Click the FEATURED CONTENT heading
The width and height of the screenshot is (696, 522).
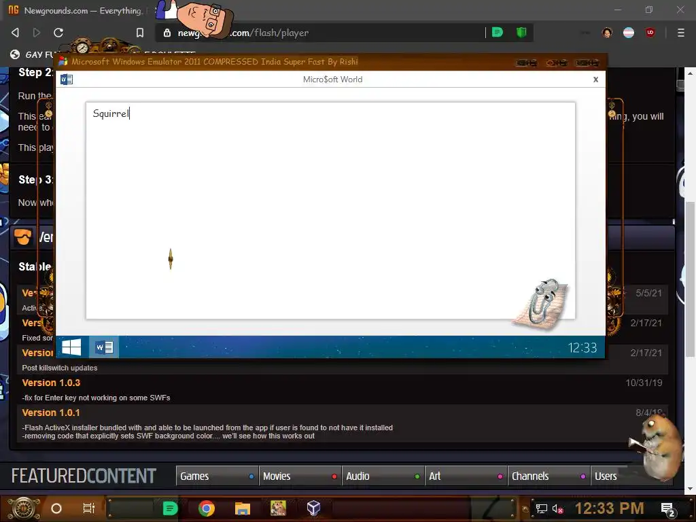pos(84,476)
